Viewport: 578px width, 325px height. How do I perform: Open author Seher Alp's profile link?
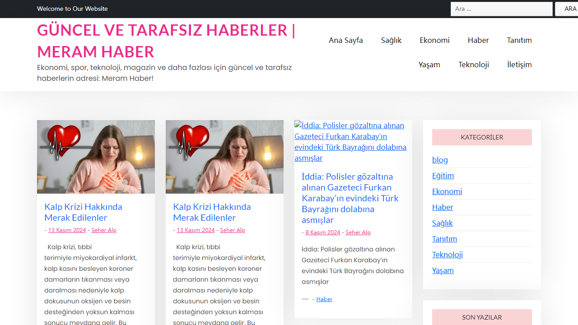click(x=104, y=230)
